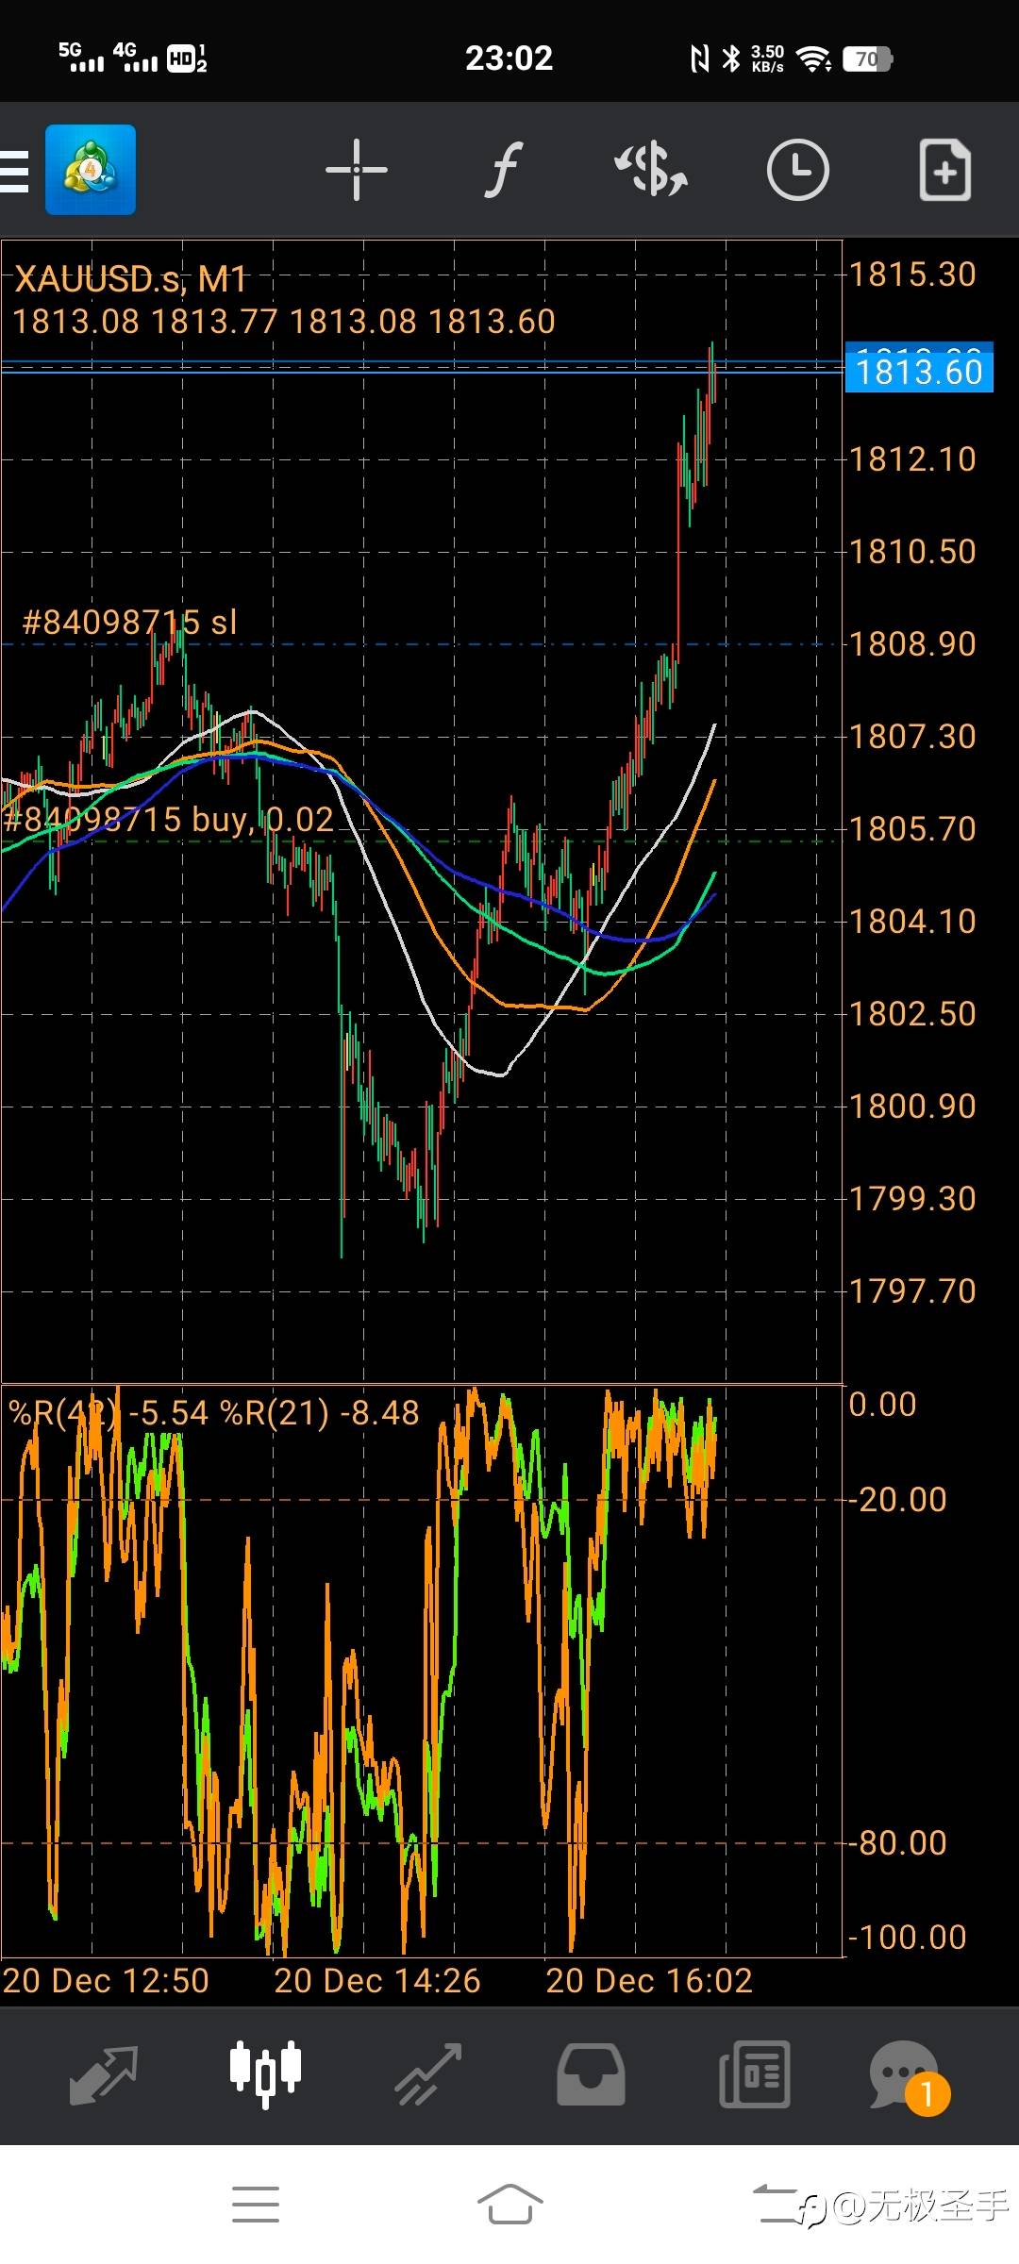This screenshot has width=1019, height=2264.
Task: Activate the crosshair cursor tool
Action: click(357, 170)
